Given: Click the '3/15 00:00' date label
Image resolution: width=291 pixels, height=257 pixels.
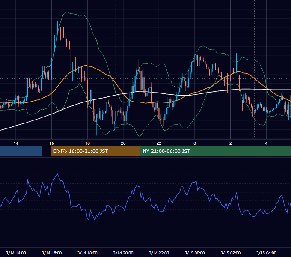Looking at the screenshot, I should point(195,253).
